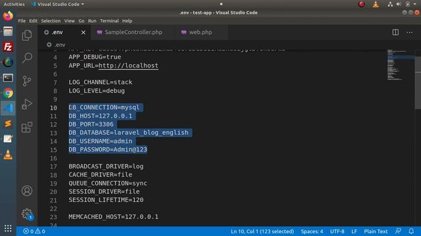421x236 pixels.
Task: Open the Terminal menu
Action: click(109, 21)
